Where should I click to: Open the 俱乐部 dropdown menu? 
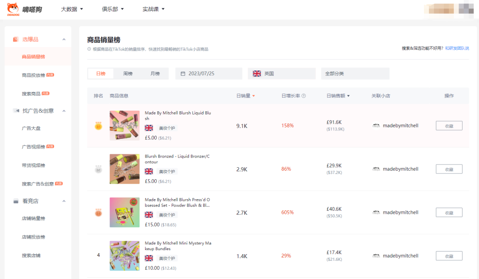click(113, 9)
